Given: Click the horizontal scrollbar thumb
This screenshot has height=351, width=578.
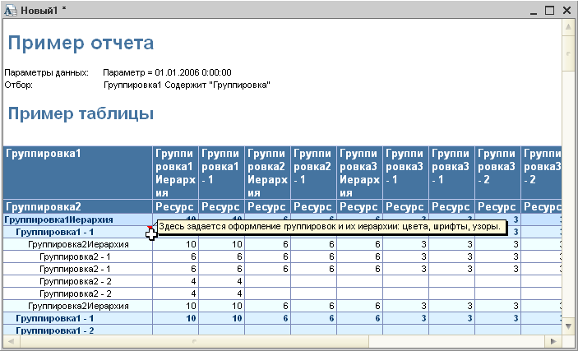Looking at the screenshot, I should coord(194,341).
